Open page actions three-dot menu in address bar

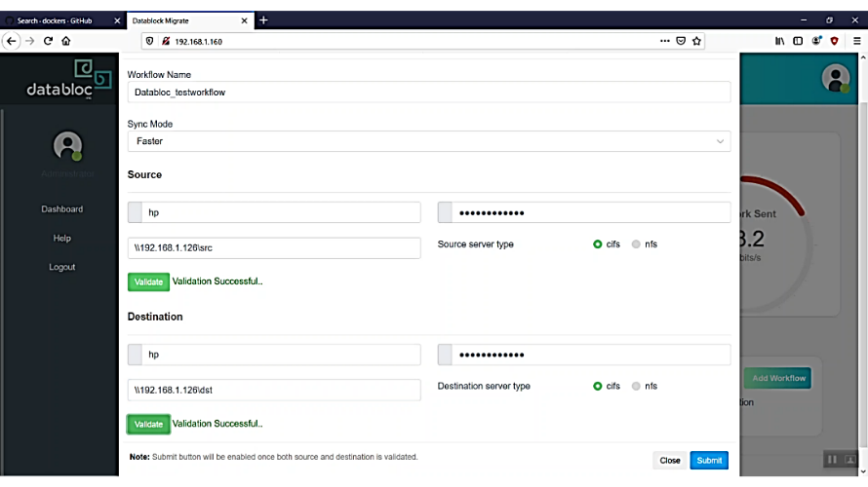pyautogui.click(x=665, y=41)
